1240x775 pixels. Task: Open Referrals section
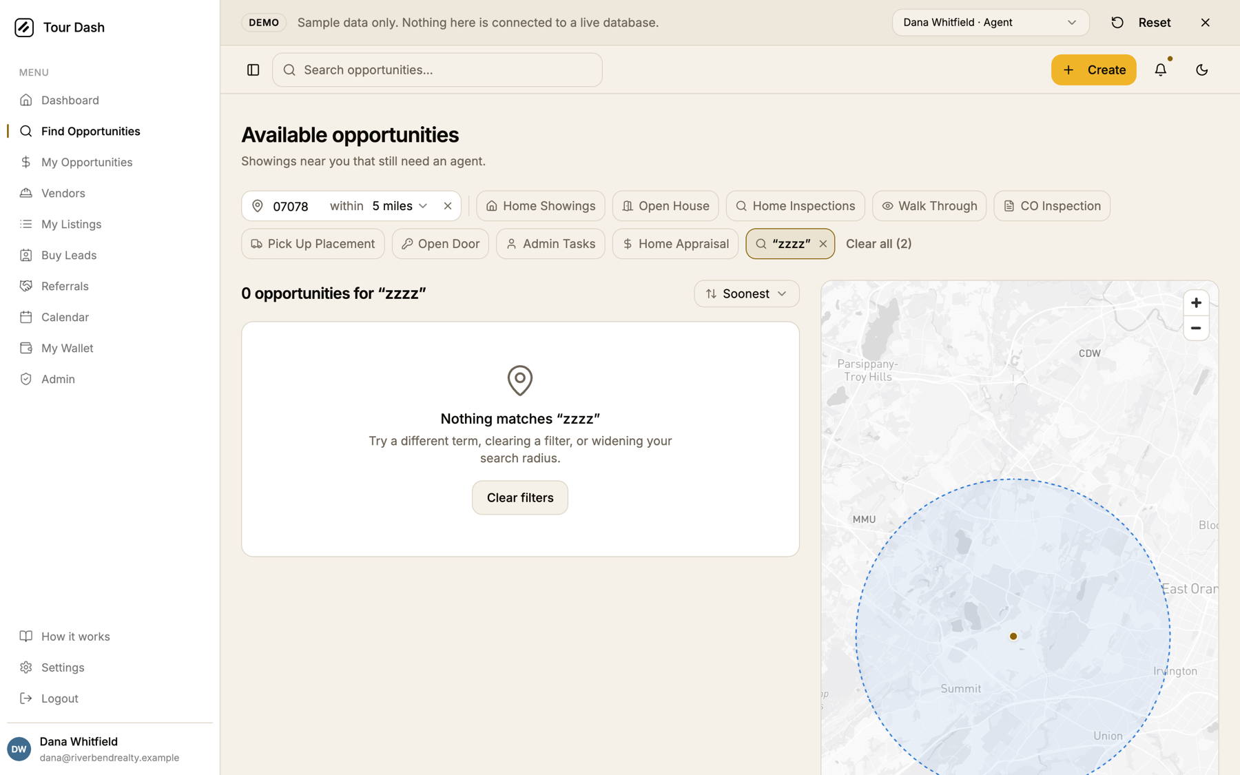tap(110, 287)
